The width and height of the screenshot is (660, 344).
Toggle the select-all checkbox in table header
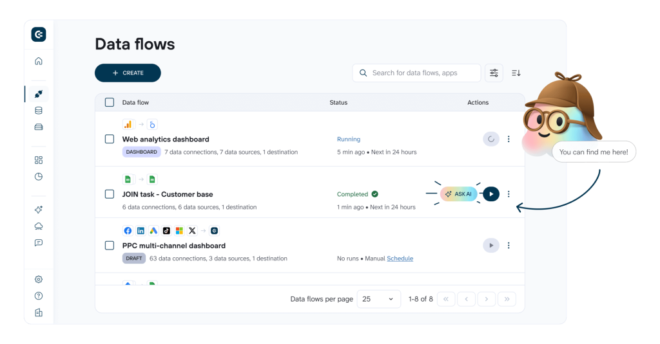tap(110, 102)
